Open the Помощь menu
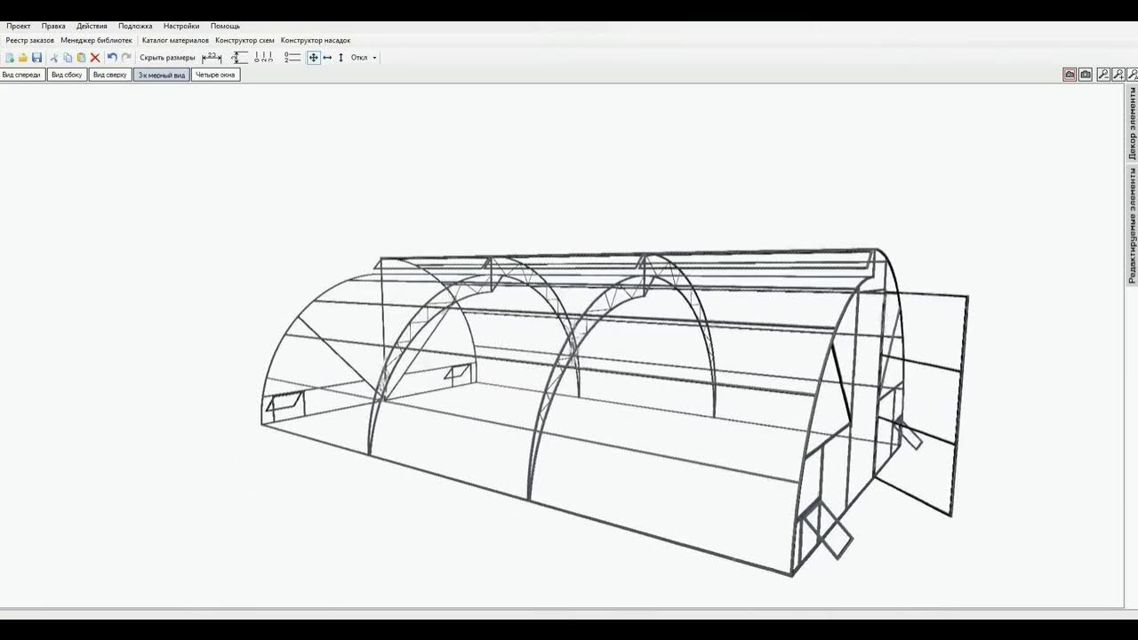 pos(225,26)
